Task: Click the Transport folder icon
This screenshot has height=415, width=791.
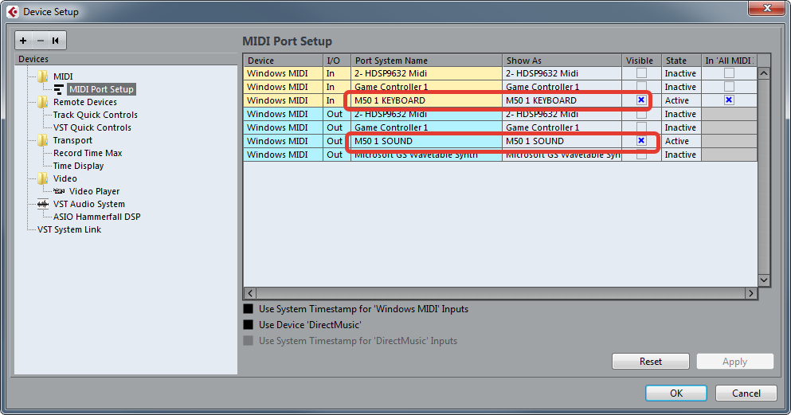Action: pos(43,140)
